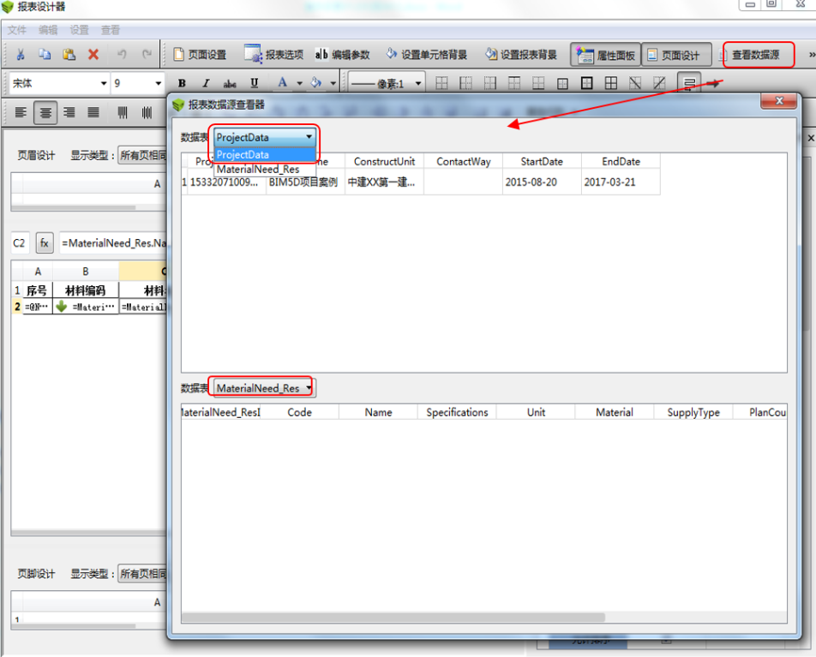Click the 2015-08-20 cell
Image resolution: width=816 pixels, height=657 pixels.
[x=542, y=182]
